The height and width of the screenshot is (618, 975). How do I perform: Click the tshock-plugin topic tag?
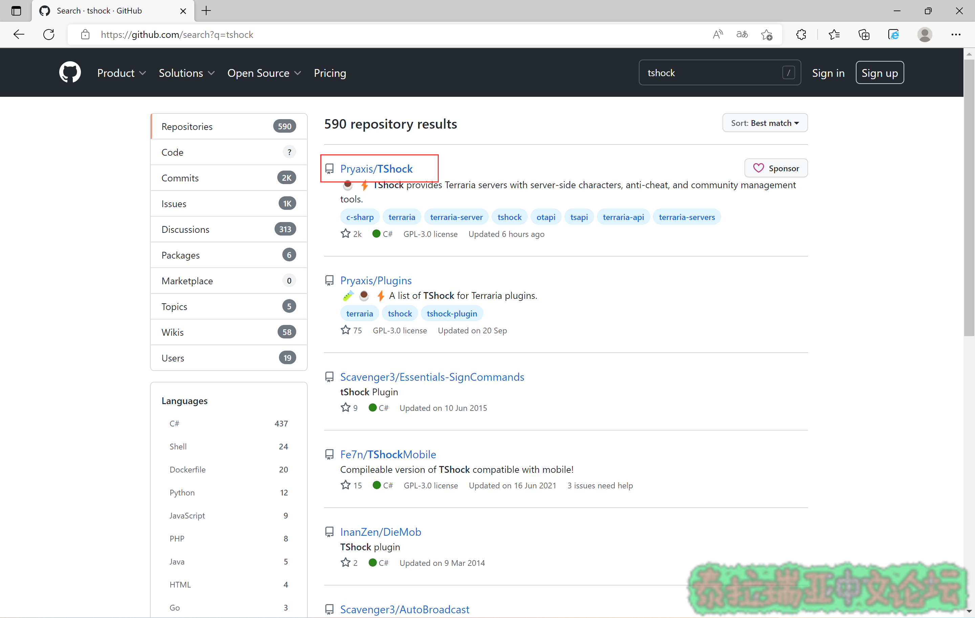point(452,313)
